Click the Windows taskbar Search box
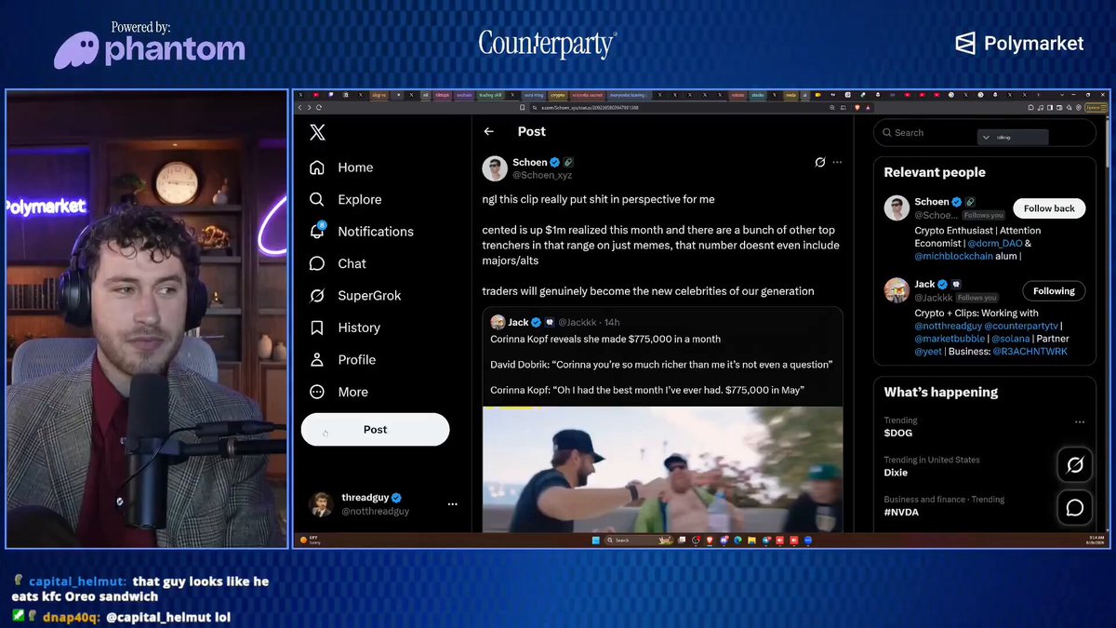This screenshot has height=628, width=1116. click(x=638, y=540)
